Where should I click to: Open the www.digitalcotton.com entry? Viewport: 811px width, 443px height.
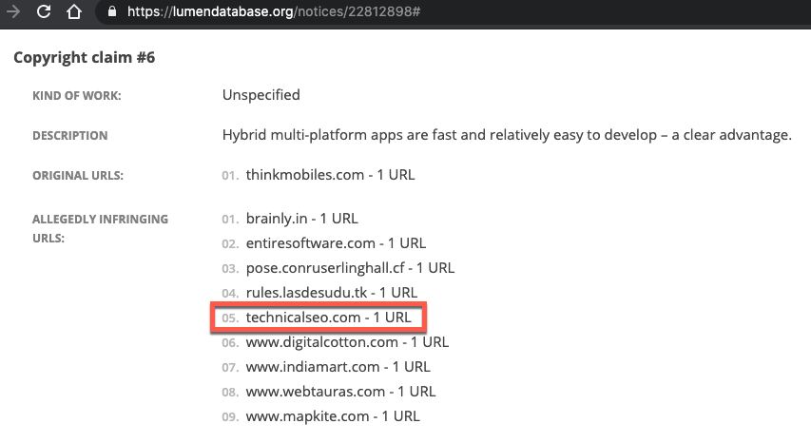[347, 342]
